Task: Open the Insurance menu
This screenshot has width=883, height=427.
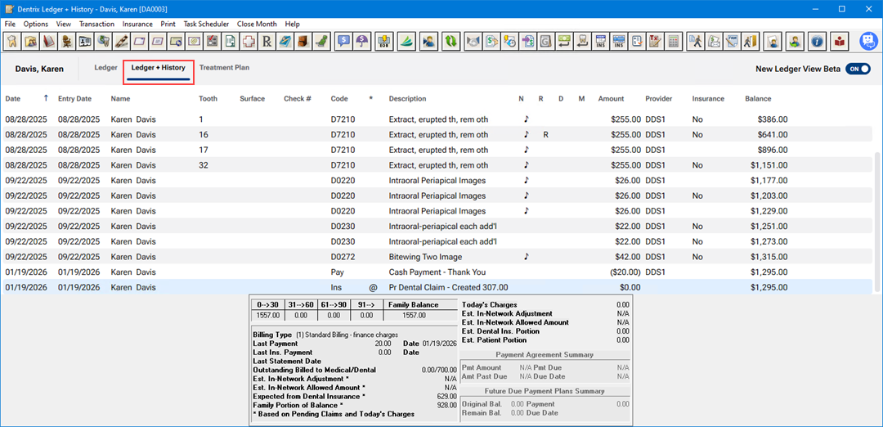Action: coord(137,25)
